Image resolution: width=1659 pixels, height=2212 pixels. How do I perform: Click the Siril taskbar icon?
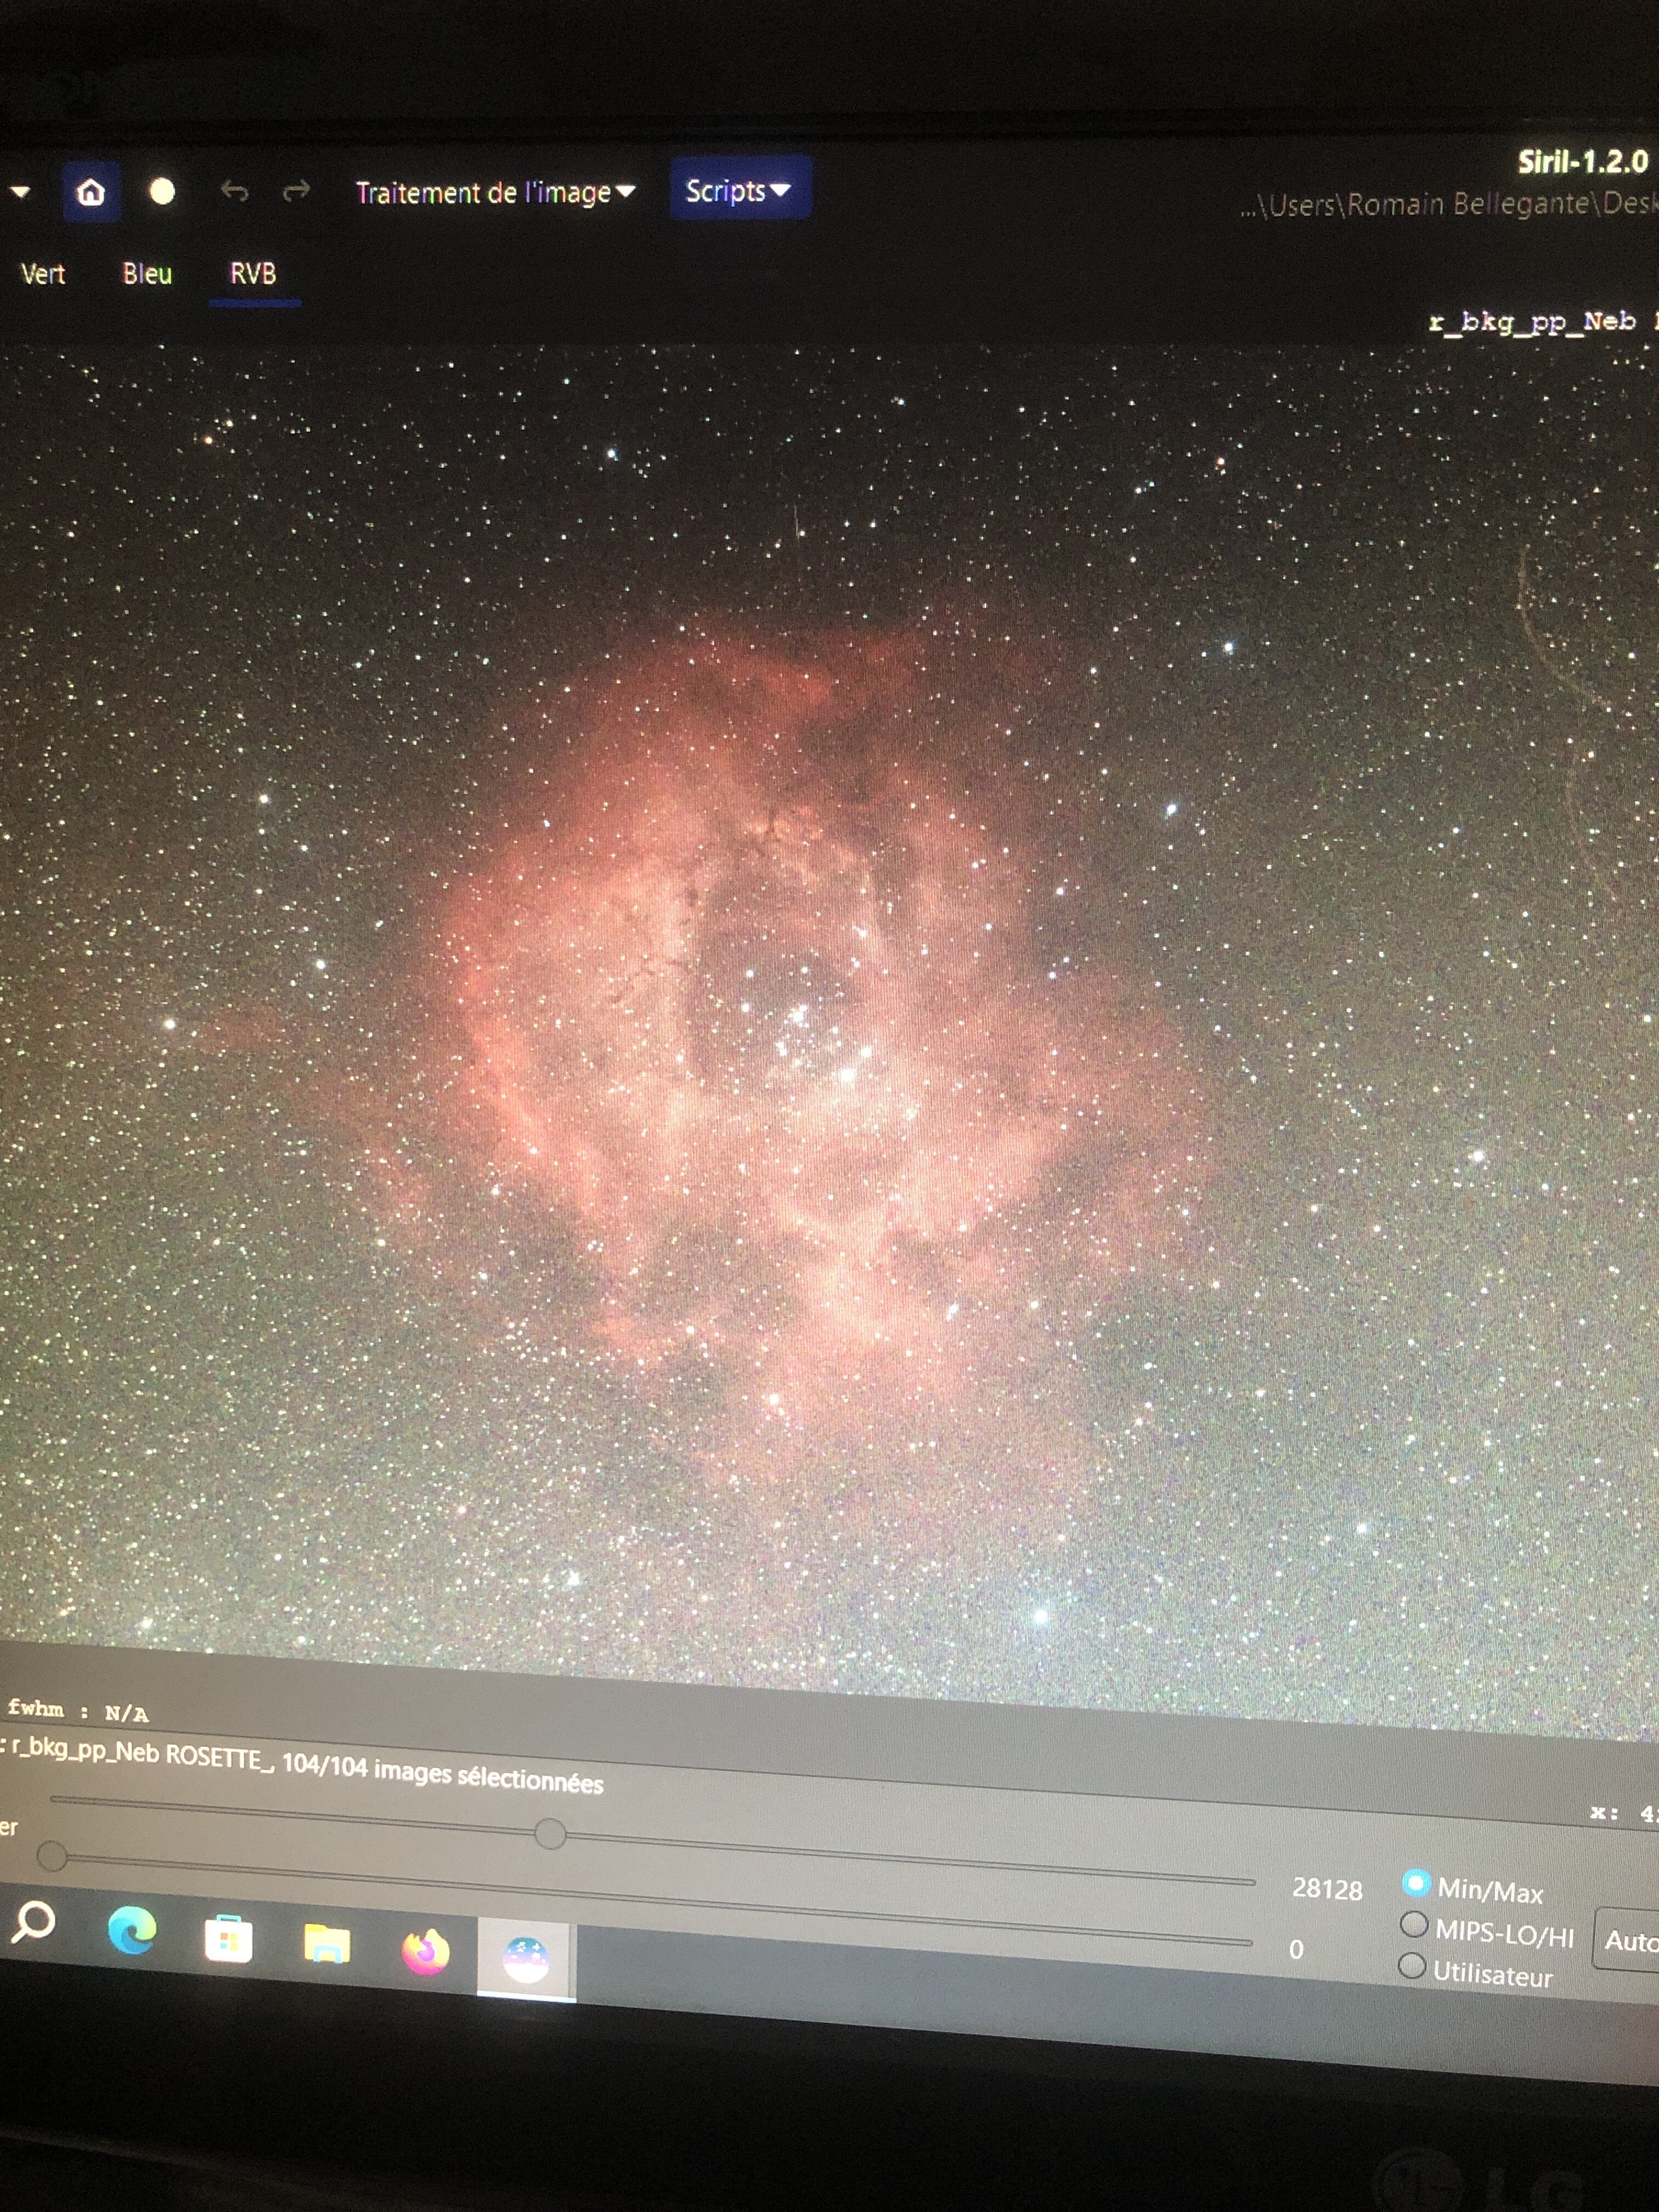526,1959
